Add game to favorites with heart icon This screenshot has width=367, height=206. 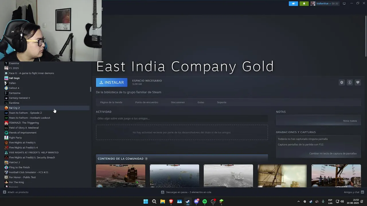[358, 82]
